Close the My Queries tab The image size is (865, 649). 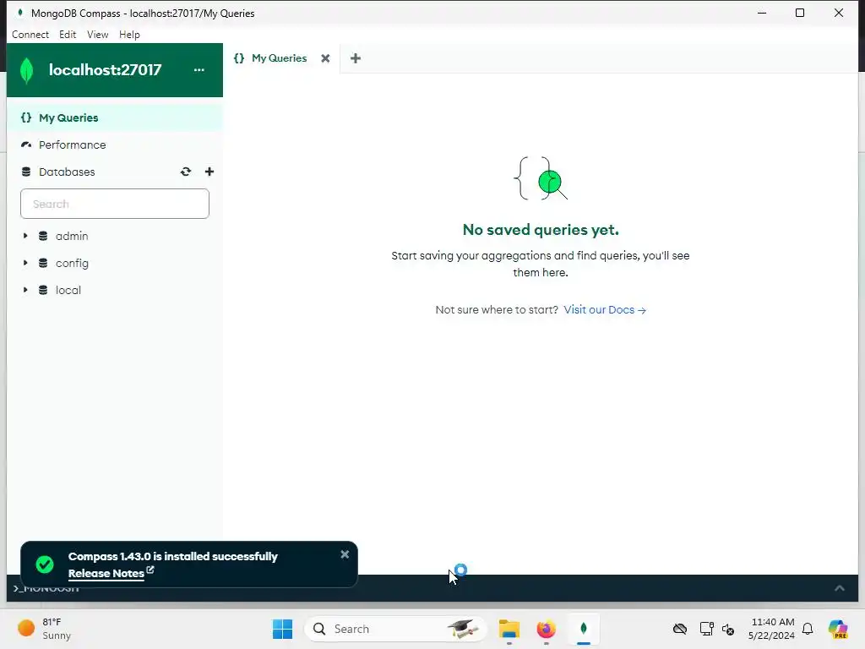(x=325, y=58)
